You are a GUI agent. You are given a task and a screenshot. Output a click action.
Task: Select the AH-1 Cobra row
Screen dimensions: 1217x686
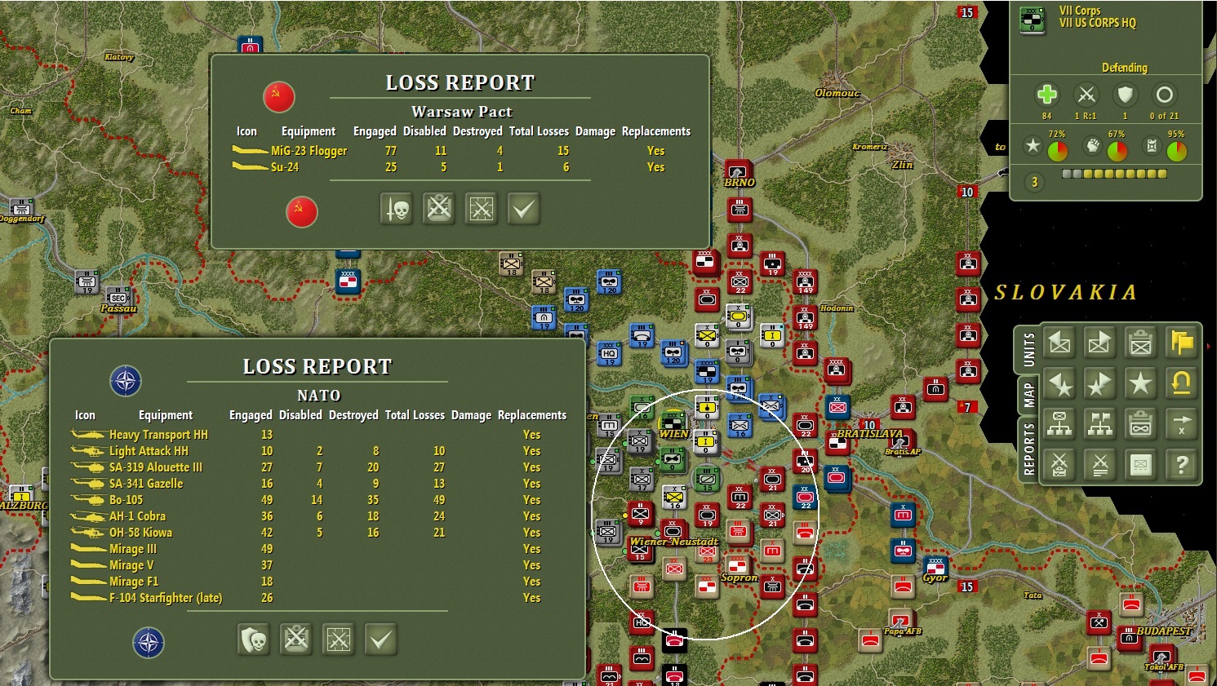pos(318,516)
